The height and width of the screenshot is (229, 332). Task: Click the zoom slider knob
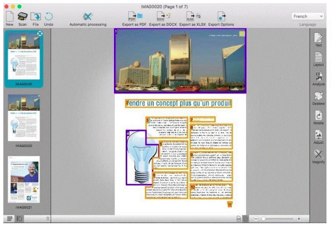264,219
